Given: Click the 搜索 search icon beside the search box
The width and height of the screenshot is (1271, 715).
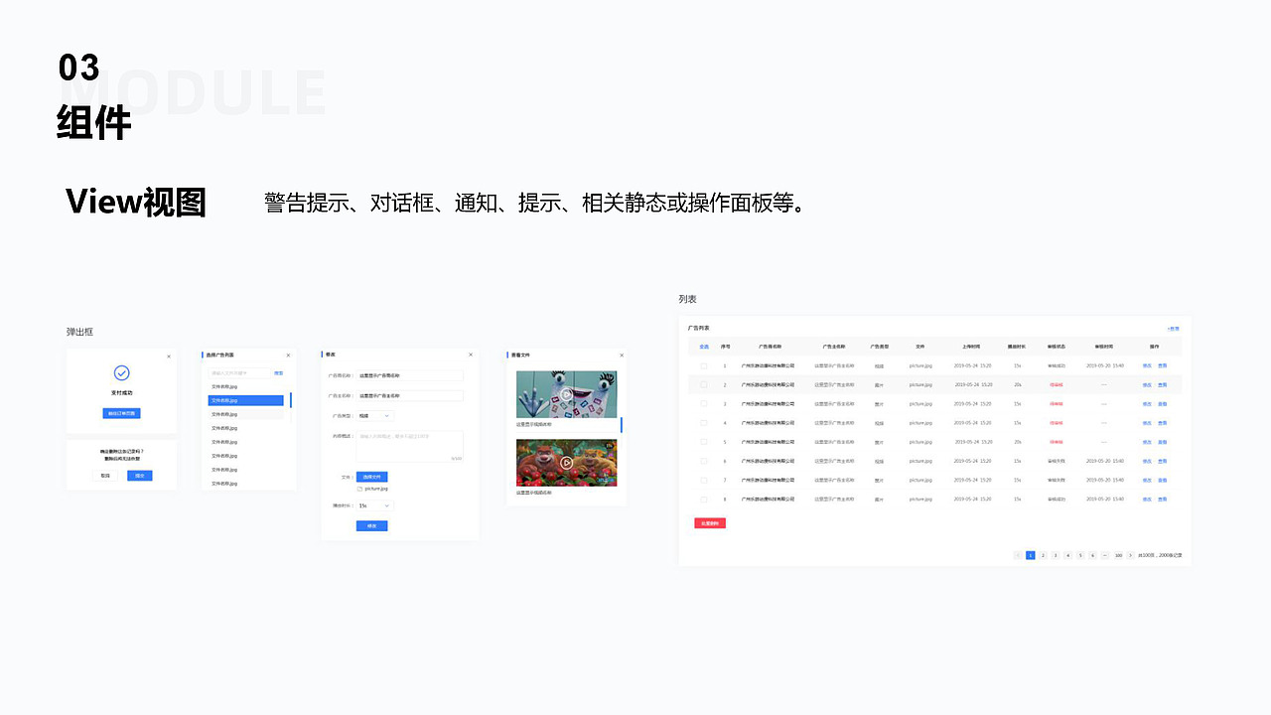Looking at the screenshot, I should pyautogui.click(x=278, y=373).
